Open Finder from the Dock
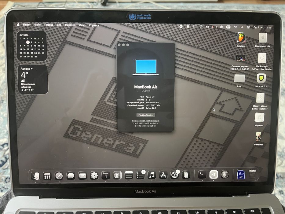The height and width of the screenshot is (214, 285). (x=35, y=176)
